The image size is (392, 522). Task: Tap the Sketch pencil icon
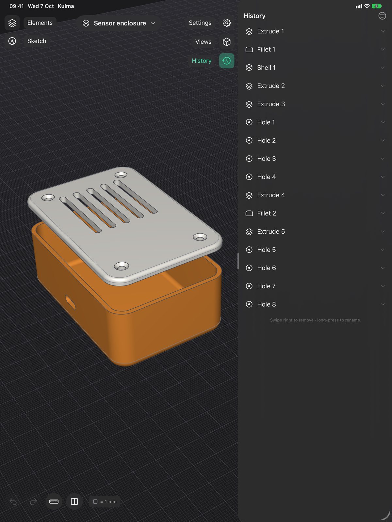12,41
